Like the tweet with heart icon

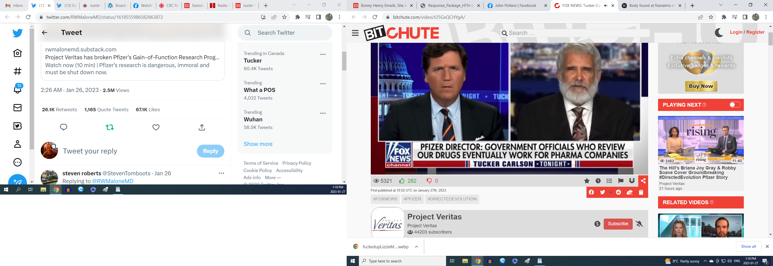point(156,127)
